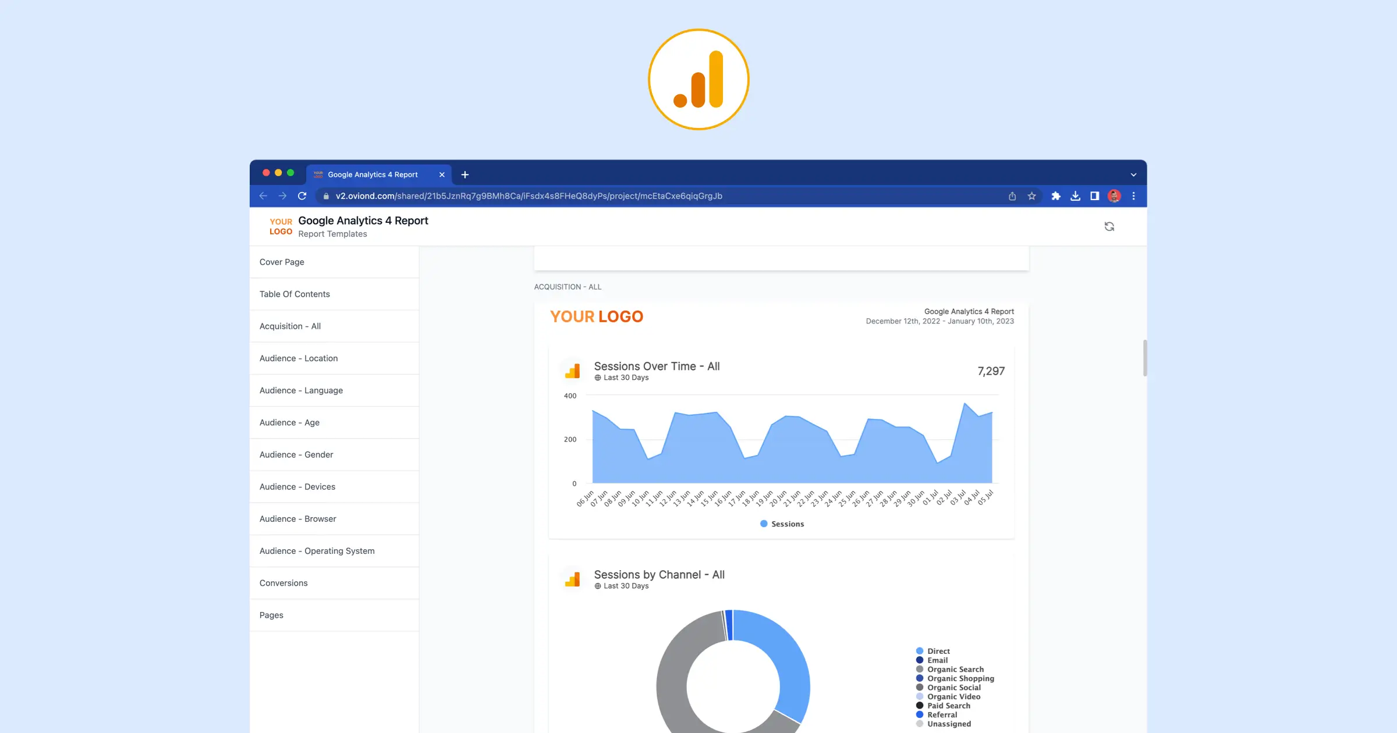Click the 7,297 sessions total value
Screen dimensions: 1397x733
tap(991, 371)
